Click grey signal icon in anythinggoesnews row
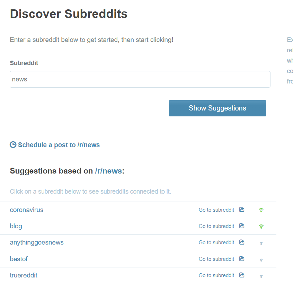The height and width of the screenshot is (283, 293). (261, 244)
